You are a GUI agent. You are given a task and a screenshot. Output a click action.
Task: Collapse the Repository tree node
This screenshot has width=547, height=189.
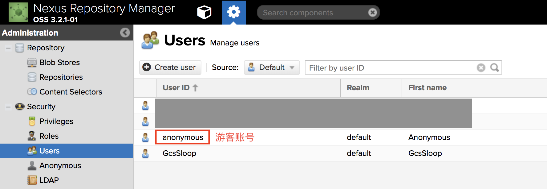[x=8, y=48]
